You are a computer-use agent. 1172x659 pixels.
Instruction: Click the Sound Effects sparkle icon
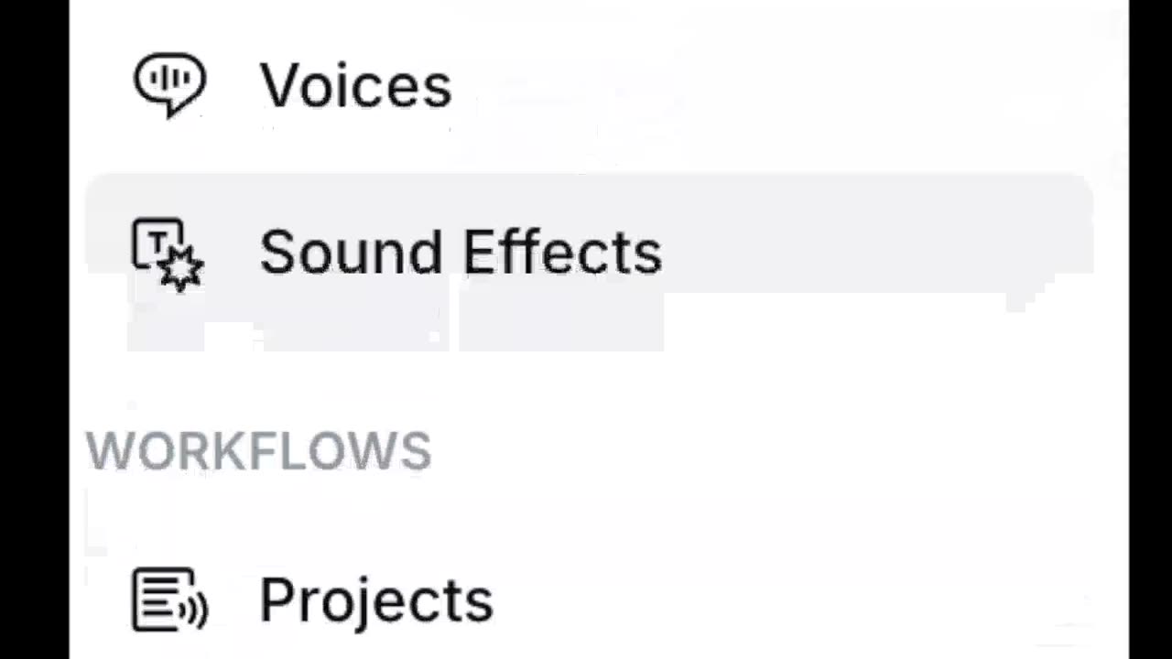click(x=168, y=254)
